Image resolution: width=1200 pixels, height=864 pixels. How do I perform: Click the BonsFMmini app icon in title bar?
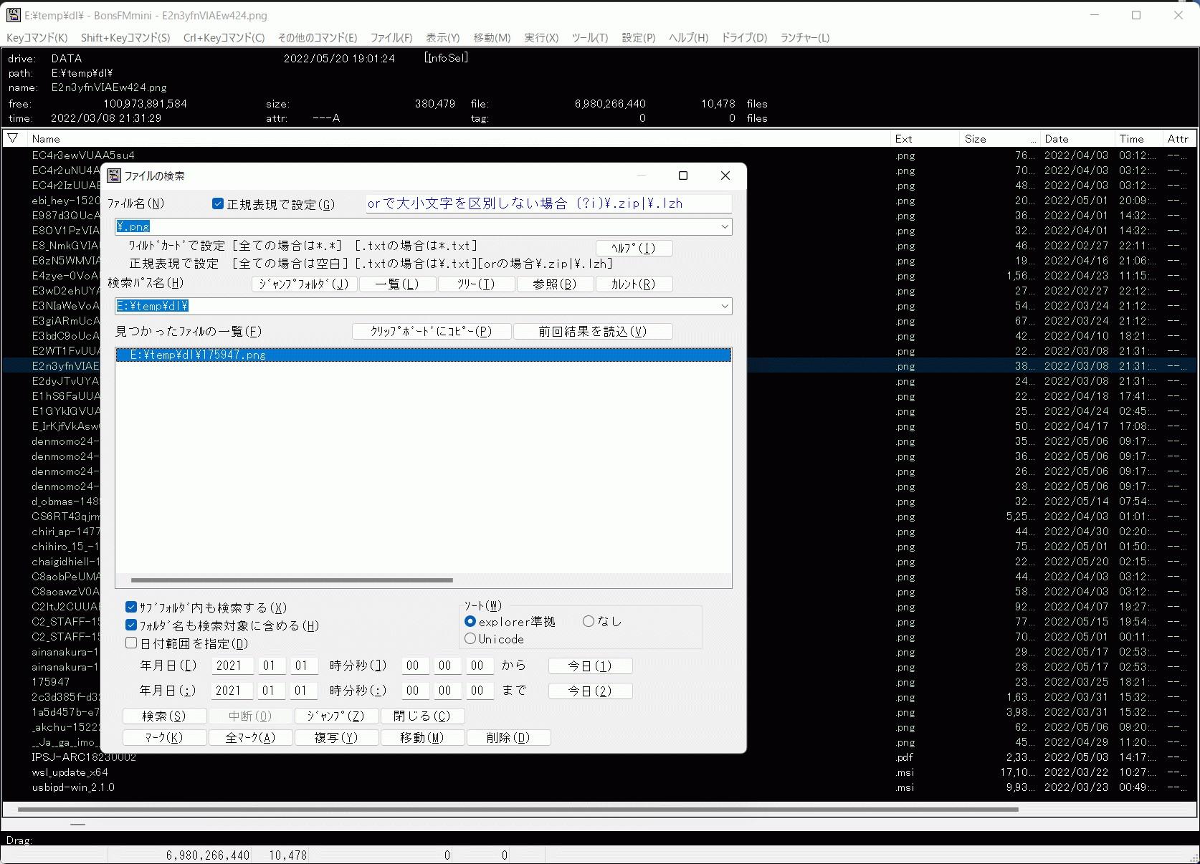point(13,15)
